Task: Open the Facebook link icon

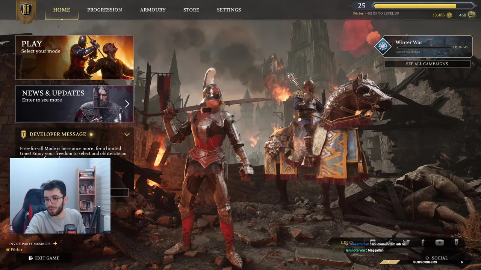Action: [x=423, y=243]
